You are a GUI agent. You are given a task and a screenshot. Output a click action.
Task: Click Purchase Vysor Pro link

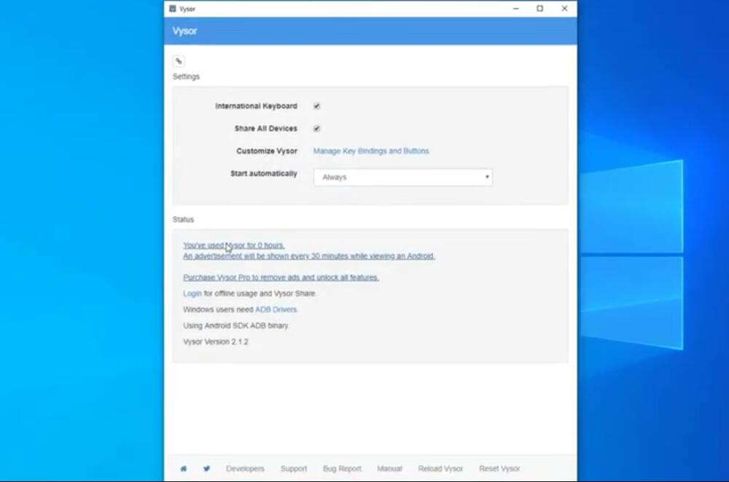click(x=281, y=277)
